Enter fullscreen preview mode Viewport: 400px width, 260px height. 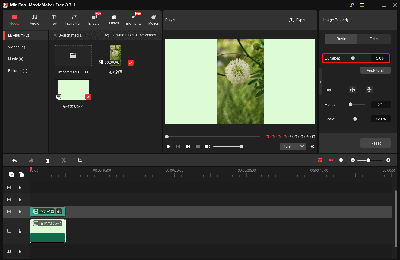tap(312, 146)
